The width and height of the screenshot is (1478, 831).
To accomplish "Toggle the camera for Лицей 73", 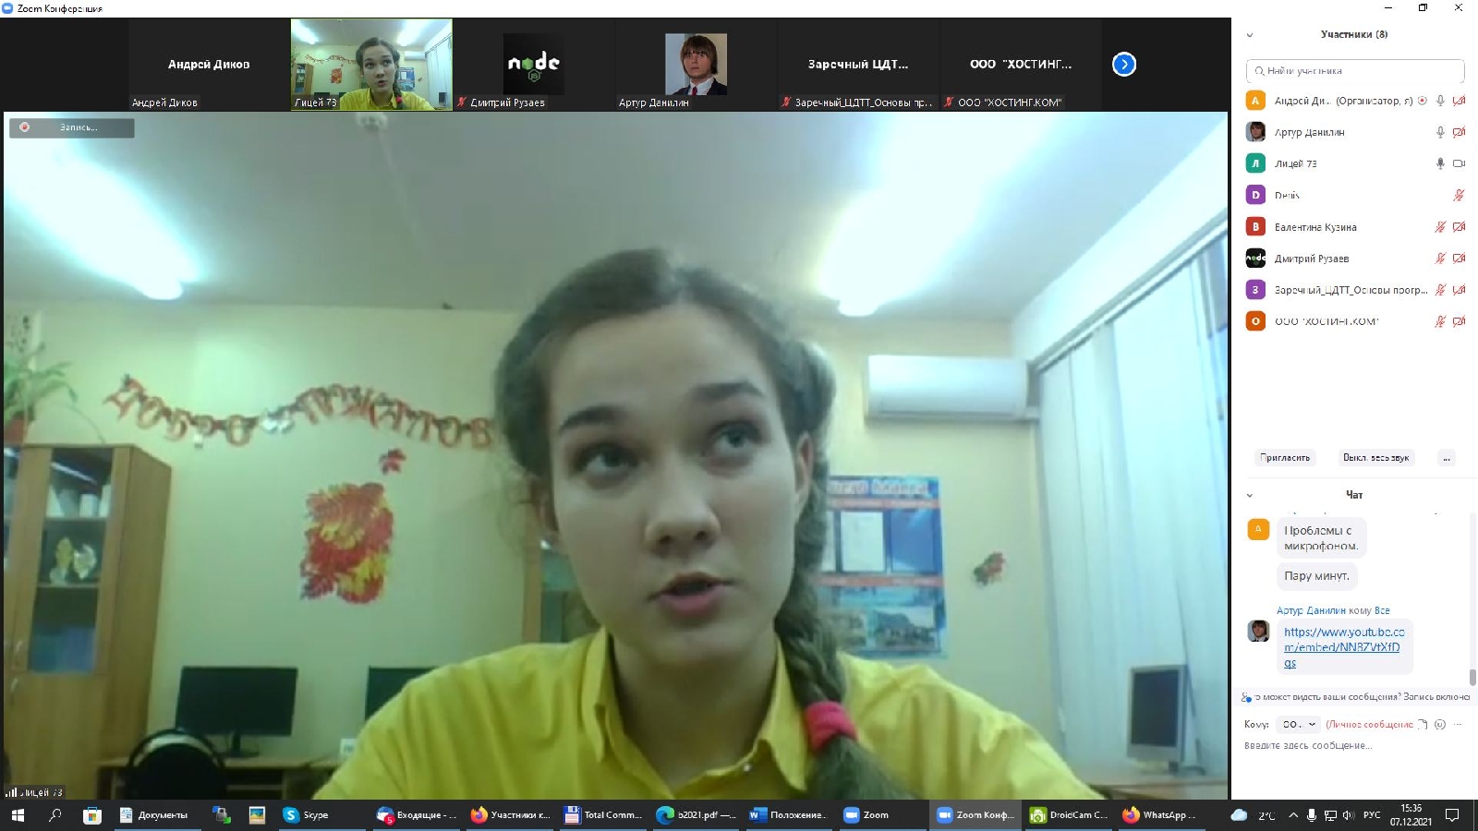I will (1459, 163).
